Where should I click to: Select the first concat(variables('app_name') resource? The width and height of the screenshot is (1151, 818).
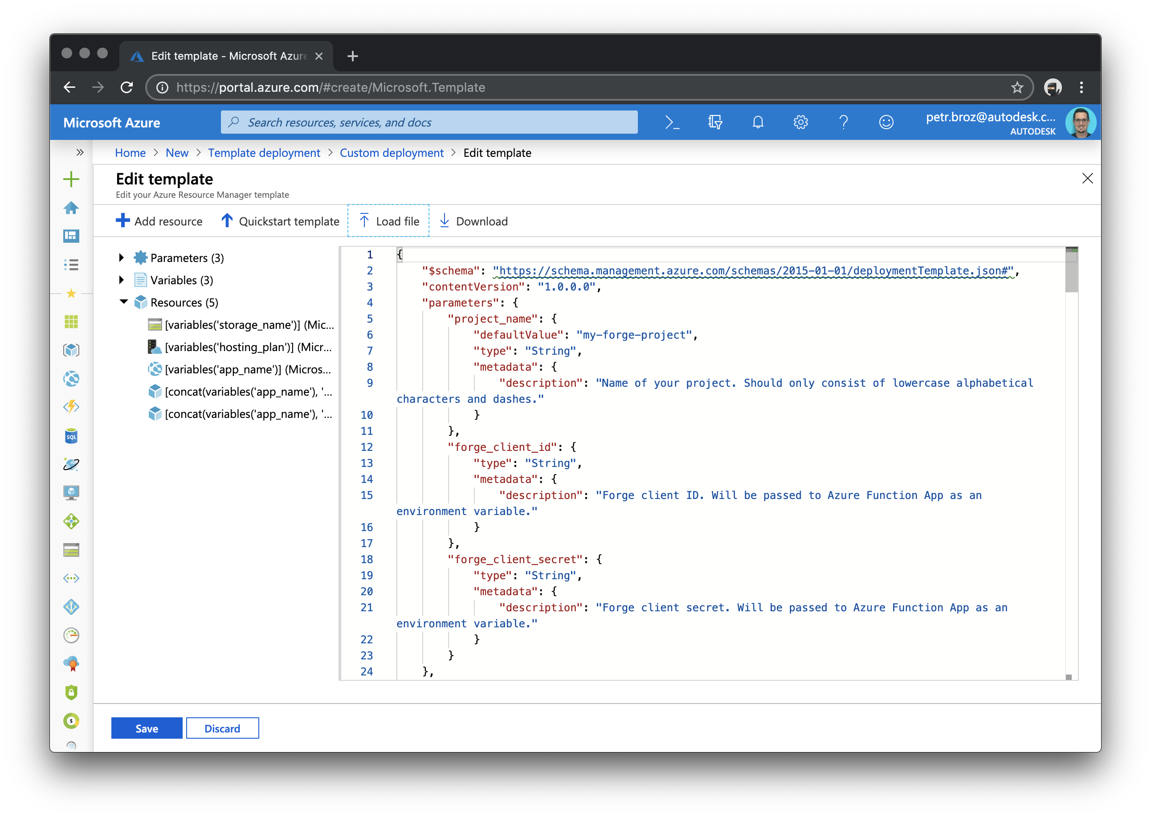tap(240, 391)
